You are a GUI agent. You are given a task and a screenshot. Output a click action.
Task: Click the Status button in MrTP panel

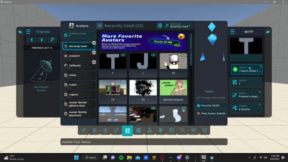point(246,69)
